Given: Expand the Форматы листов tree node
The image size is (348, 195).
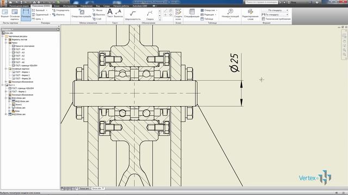Looking at the screenshot, I should pos(6,40).
